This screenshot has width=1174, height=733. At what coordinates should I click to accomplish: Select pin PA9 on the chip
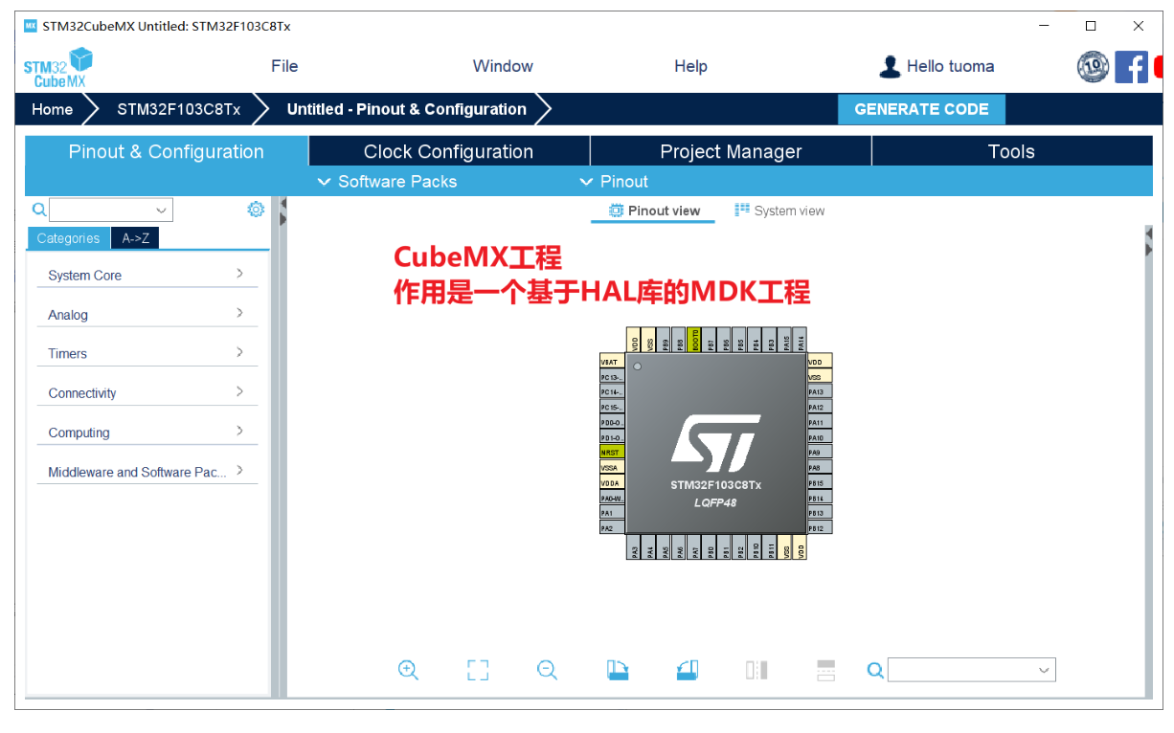click(820, 452)
